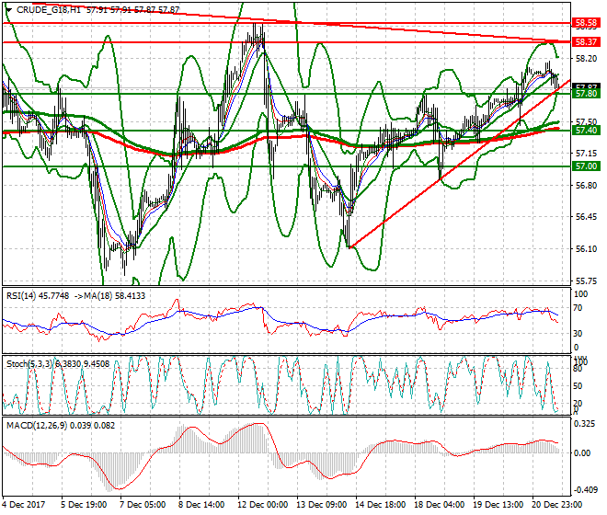Screen dimensions: 607x515
Task: Click the chart menu arrow beside CRUDE_G18,H1
Action: tap(8, 10)
